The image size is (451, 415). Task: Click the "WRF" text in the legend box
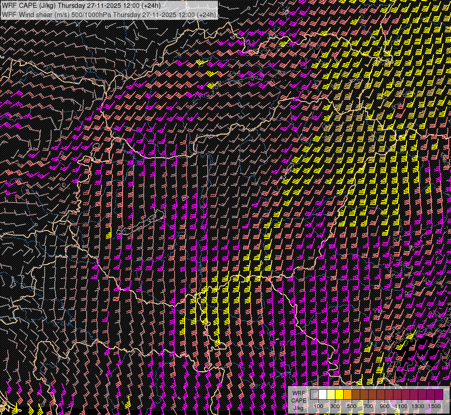[x=299, y=393]
